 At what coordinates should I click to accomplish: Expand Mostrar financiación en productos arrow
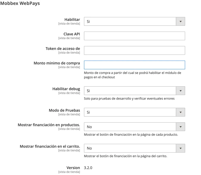point(180,127)
